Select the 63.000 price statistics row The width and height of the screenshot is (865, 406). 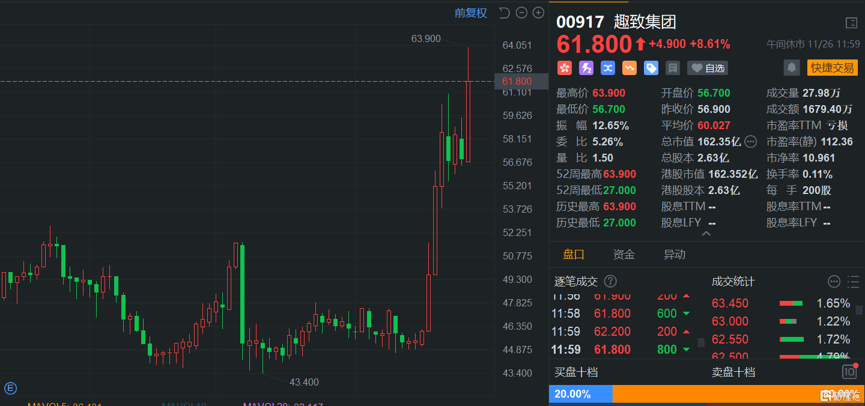[x=782, y=321]
